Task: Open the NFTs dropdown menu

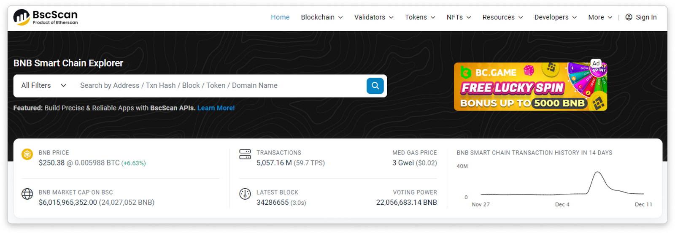Action: [x=459, y=17]
